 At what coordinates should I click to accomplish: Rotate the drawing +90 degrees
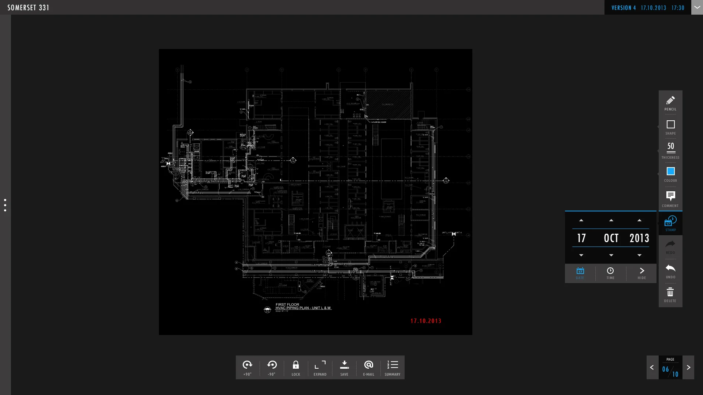pos(248,368)
